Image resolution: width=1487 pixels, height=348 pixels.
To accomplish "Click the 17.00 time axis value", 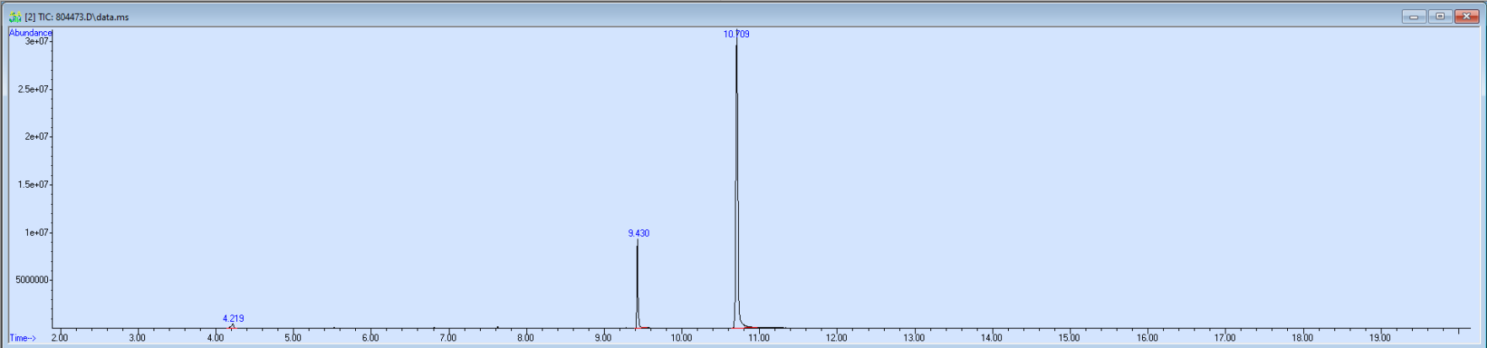I will pyautogui.click(x=1225, y=338).
